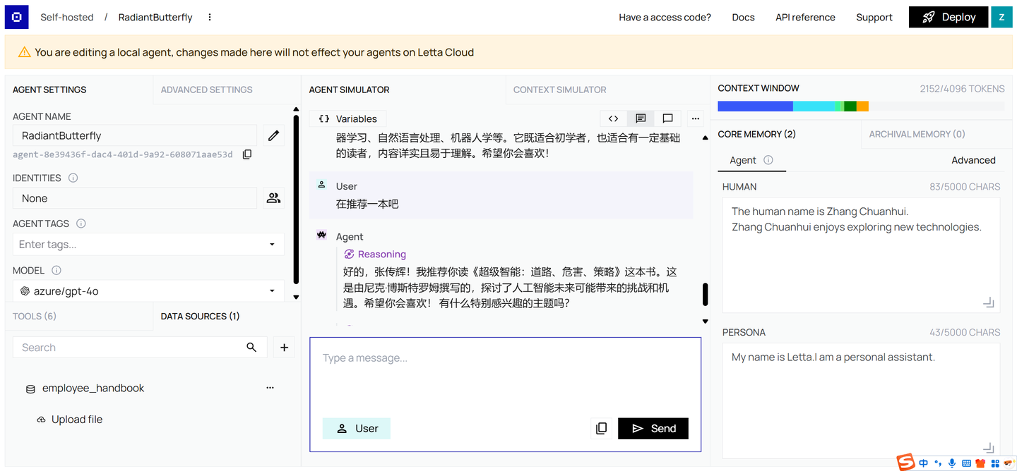Open the Advanced memory view

point(973,160)
